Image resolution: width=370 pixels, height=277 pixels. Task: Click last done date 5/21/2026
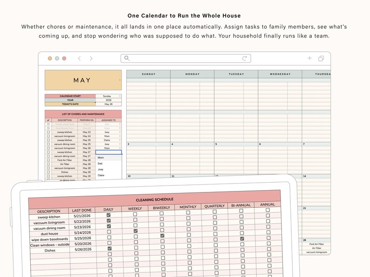pyautogui.click(x=82, y=216)
